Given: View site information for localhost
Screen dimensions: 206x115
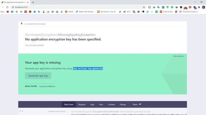Looking at the screenshot, I should point(13,7).
